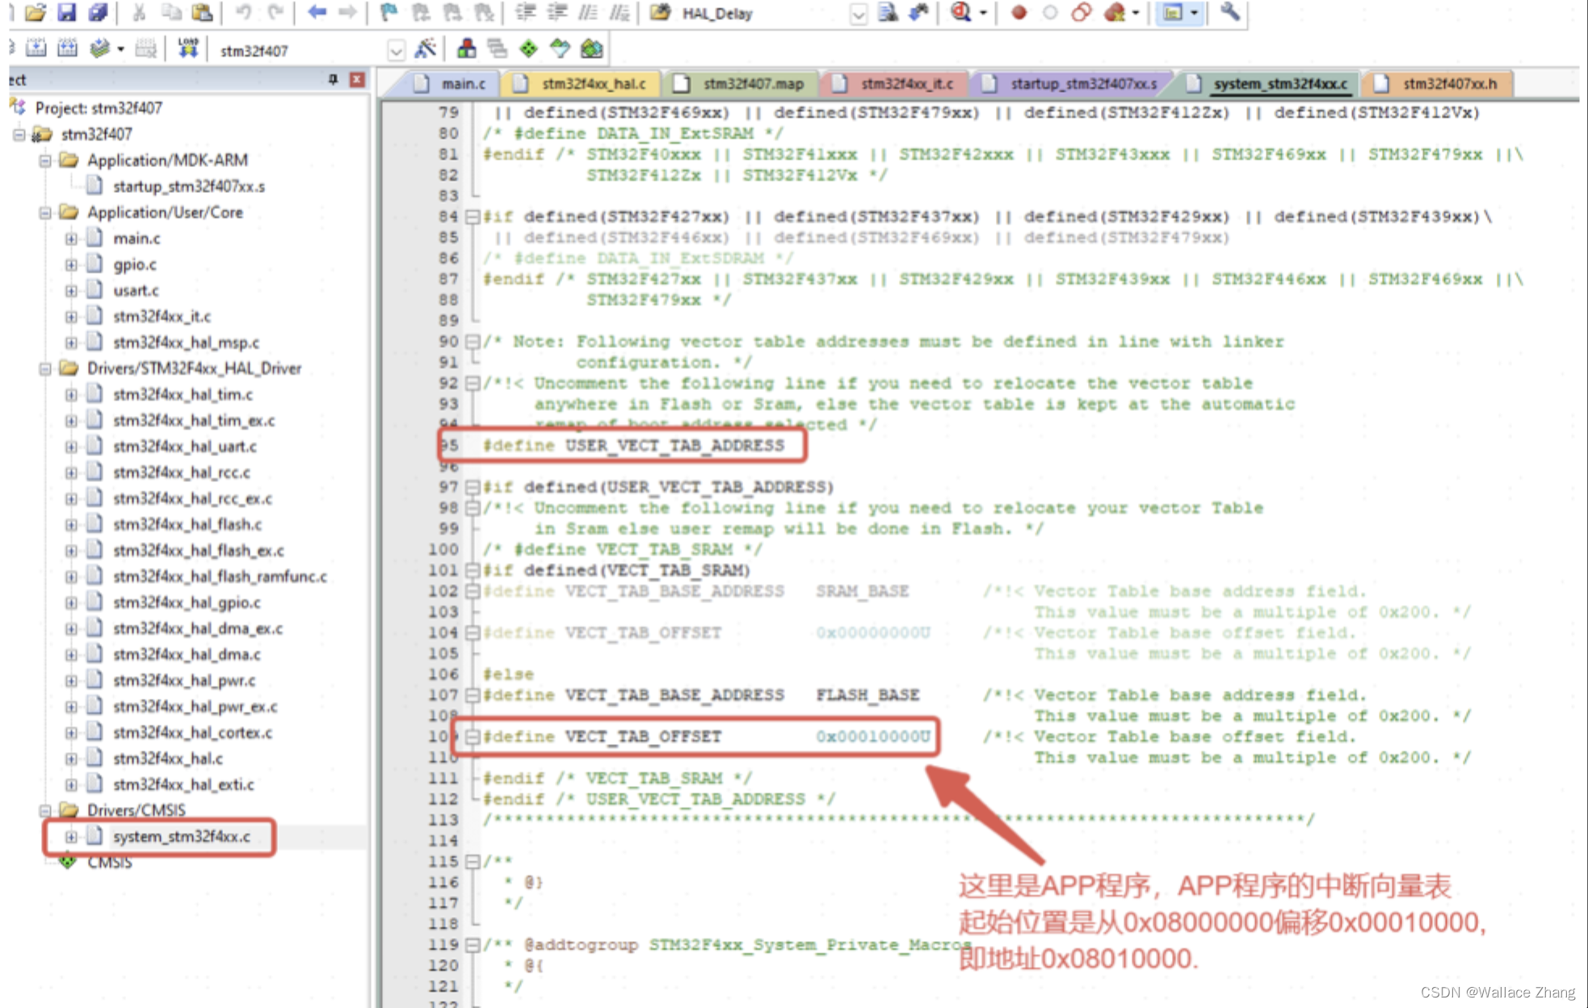Image resolution: width=1588 pixels, height=1008 pixels.
Task: Toggle a bookmark with the flag icon
Action: tap(389, 12)
